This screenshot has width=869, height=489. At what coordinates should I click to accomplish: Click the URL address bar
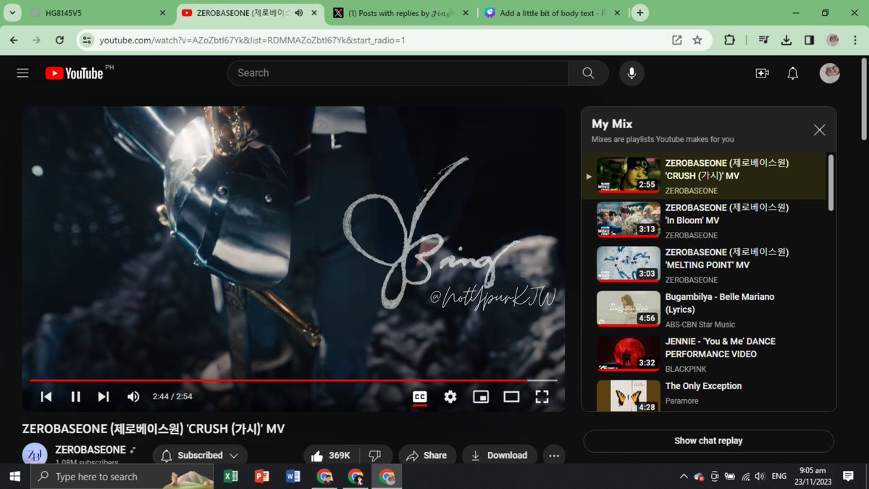tap(377, 40)
